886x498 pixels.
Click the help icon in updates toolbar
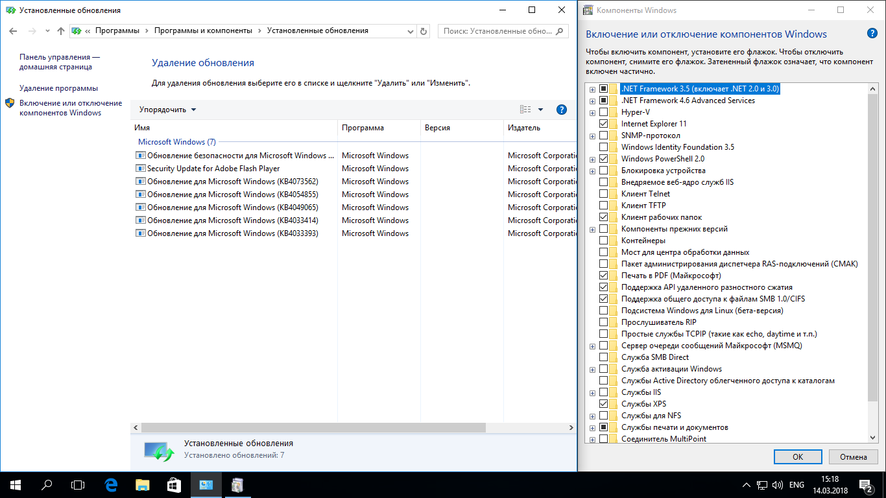pyautogui.click(x=562, y=110)
